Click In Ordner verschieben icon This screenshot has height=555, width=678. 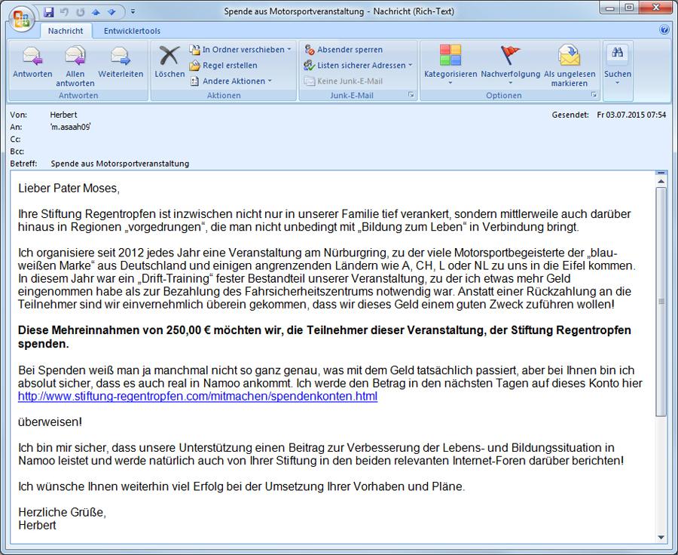194,49
